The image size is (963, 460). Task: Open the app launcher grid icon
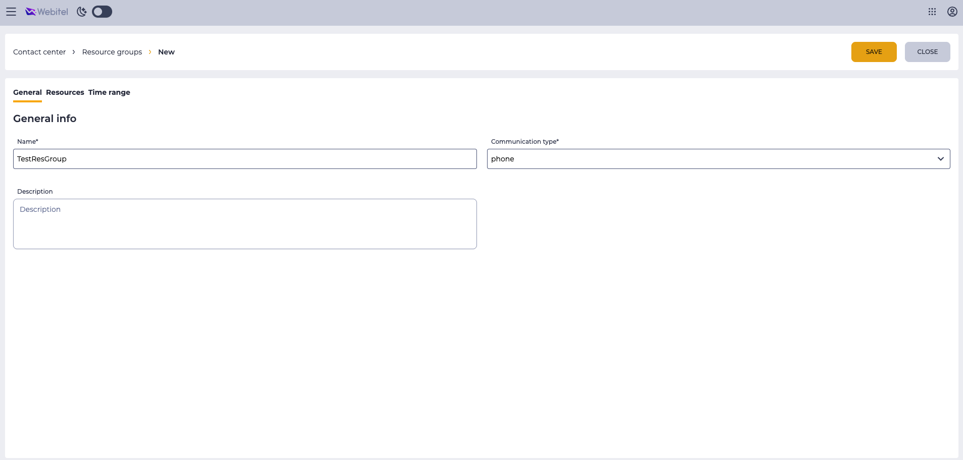pos(932,12)
